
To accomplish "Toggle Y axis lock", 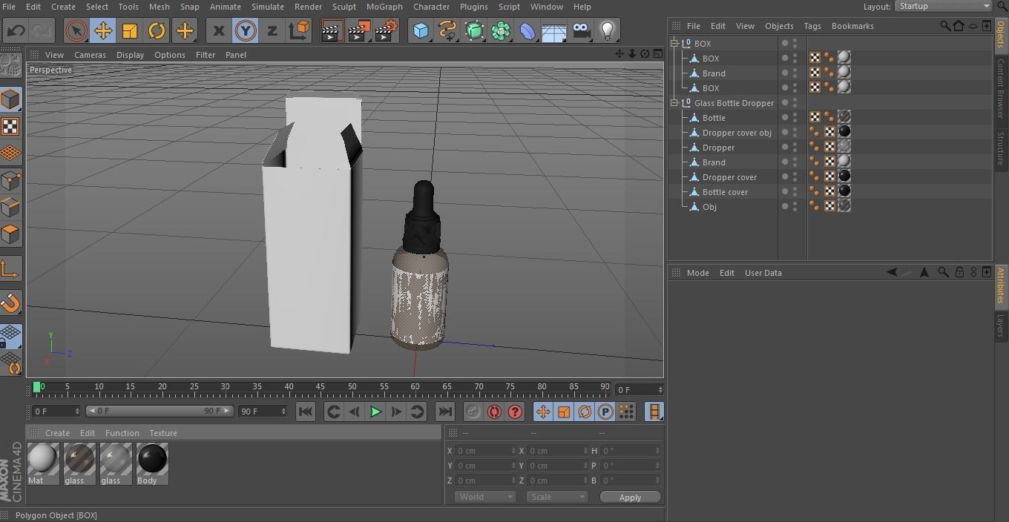I will click(x=245, y=31).
